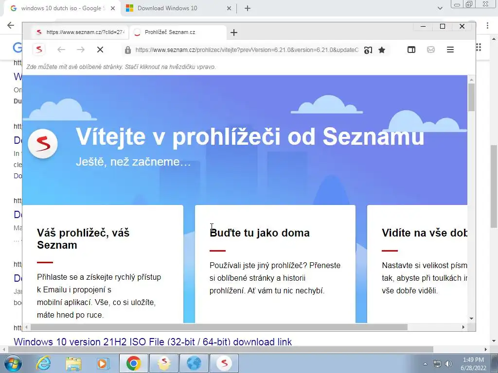The width and height of the screenshot is (498, 373).
Task: Click the Seznam home logo button in toolbar
Action: coord(39,50)
